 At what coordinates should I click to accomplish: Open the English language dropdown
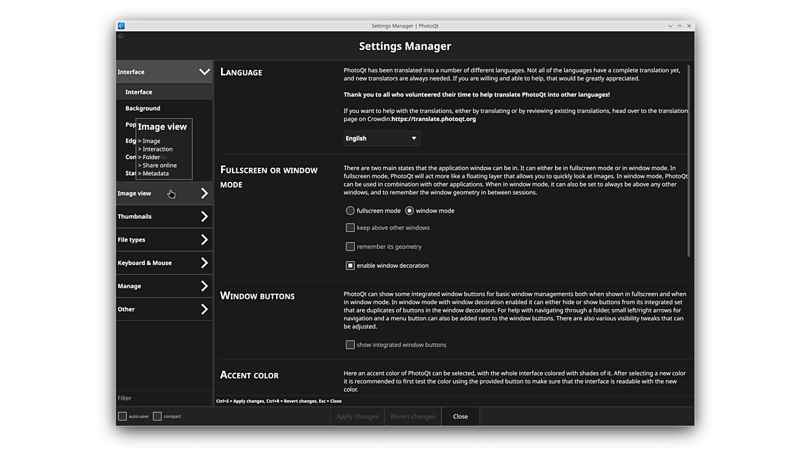coord(381,138)
